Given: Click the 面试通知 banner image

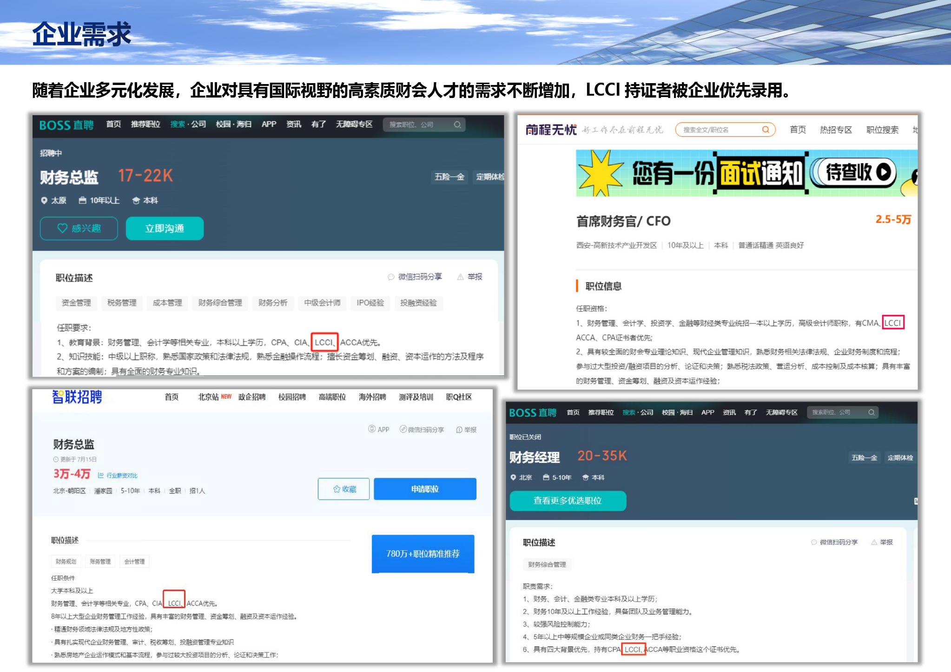Looking at the screenshot, I should [746, 173].
